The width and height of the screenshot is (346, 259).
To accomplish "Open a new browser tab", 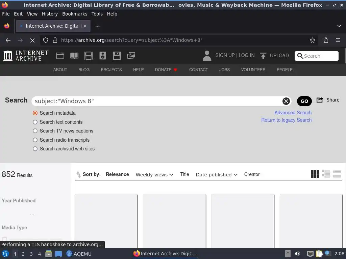I will [98, 26].
